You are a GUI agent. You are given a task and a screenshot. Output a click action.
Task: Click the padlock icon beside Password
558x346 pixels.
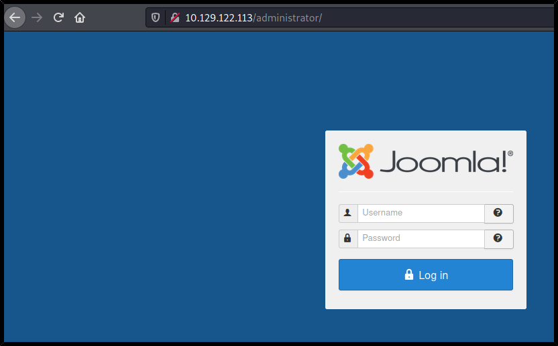pos(348,239)
